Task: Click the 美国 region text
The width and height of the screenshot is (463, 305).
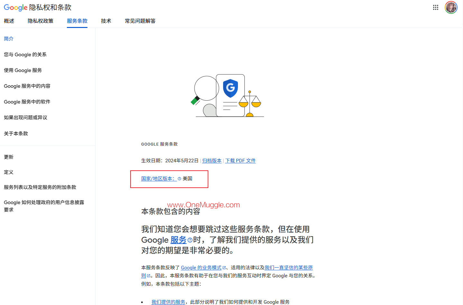Action: click(x=187, y=179)
